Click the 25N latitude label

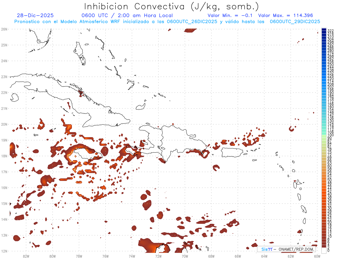(x=4, y=45)
